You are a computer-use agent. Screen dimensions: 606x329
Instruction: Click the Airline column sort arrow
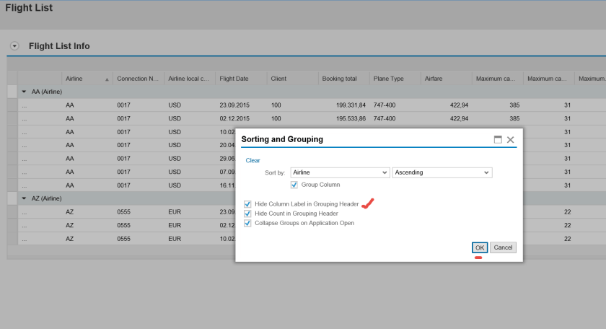click(x=107, y=79)
